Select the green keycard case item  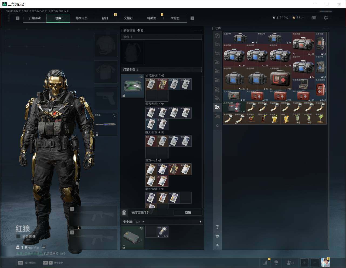pyautogui.click(x=133, y=86)
